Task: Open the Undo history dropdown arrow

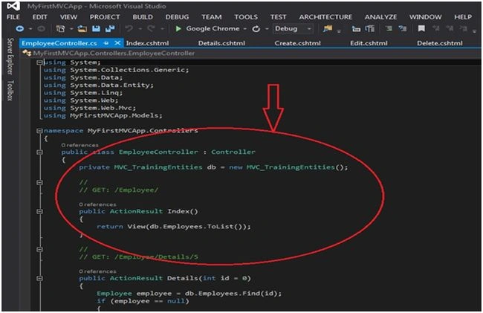Action: click(140, 29)
